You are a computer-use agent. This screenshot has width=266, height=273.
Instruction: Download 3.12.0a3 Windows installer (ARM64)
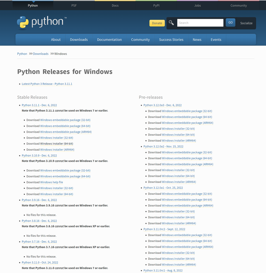(179, 140)
